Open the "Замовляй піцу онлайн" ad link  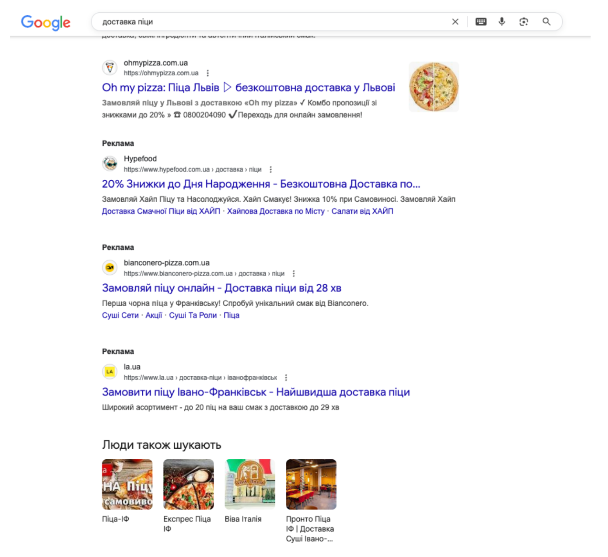221,288
